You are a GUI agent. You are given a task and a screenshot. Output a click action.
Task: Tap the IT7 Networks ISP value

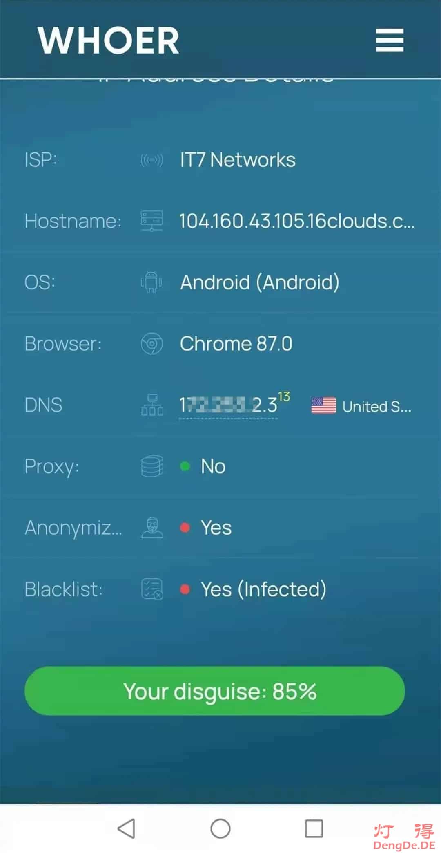click(238, 160)
